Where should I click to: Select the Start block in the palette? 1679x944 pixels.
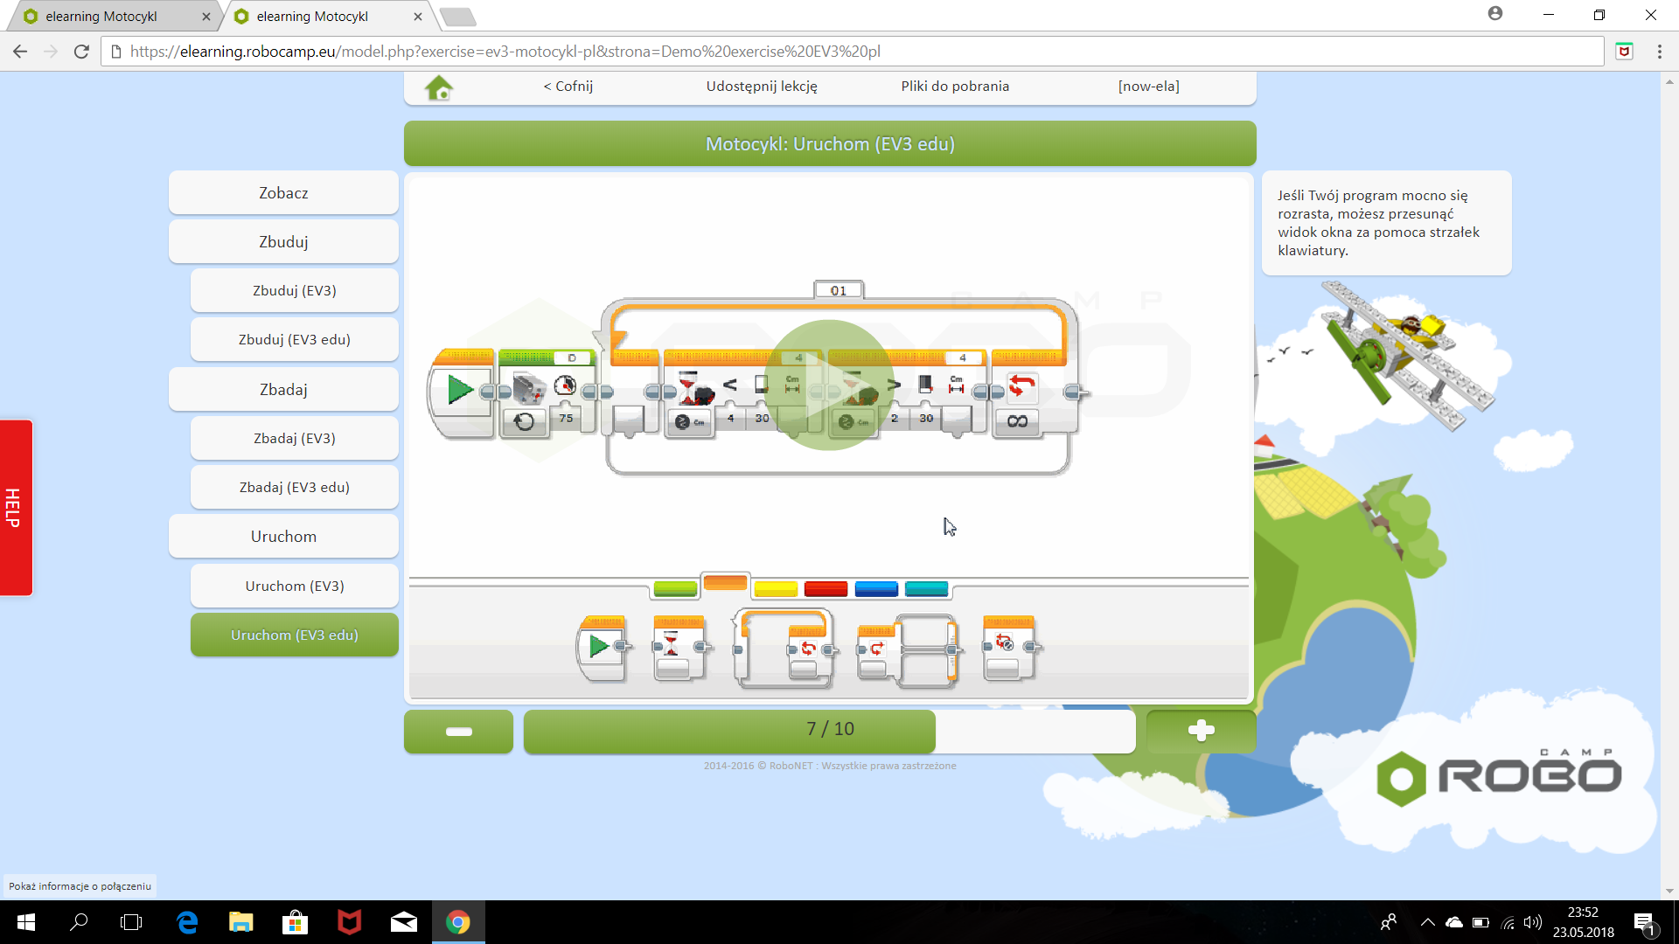point(603,648)
